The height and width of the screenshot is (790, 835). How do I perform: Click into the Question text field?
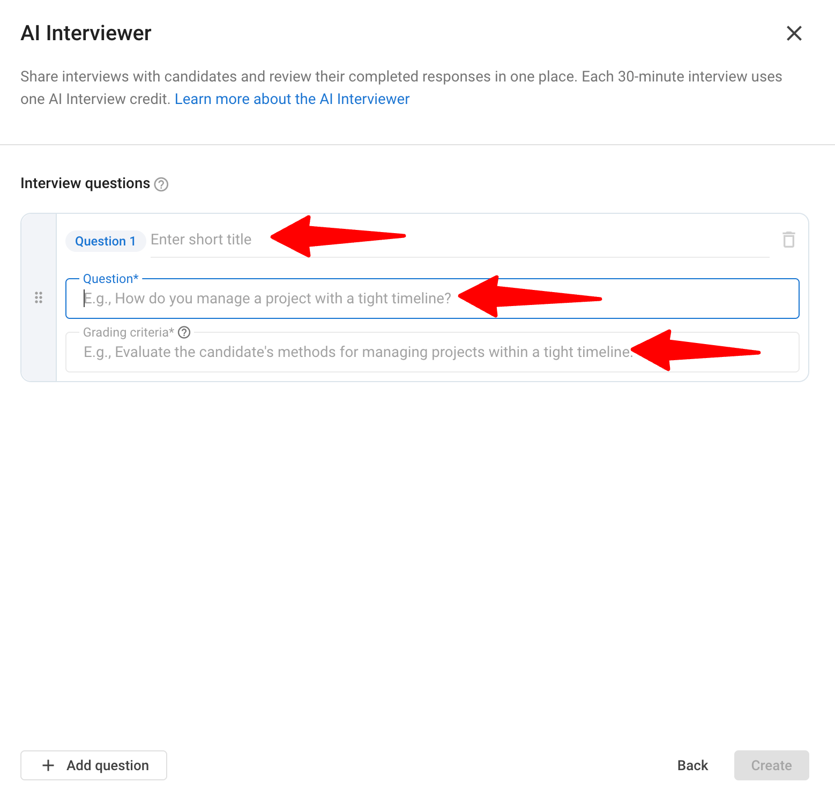(x=432, y=299)
